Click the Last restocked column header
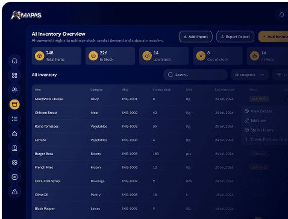Image resolution: width=288 pixels, height=219 pixels. 224,90
